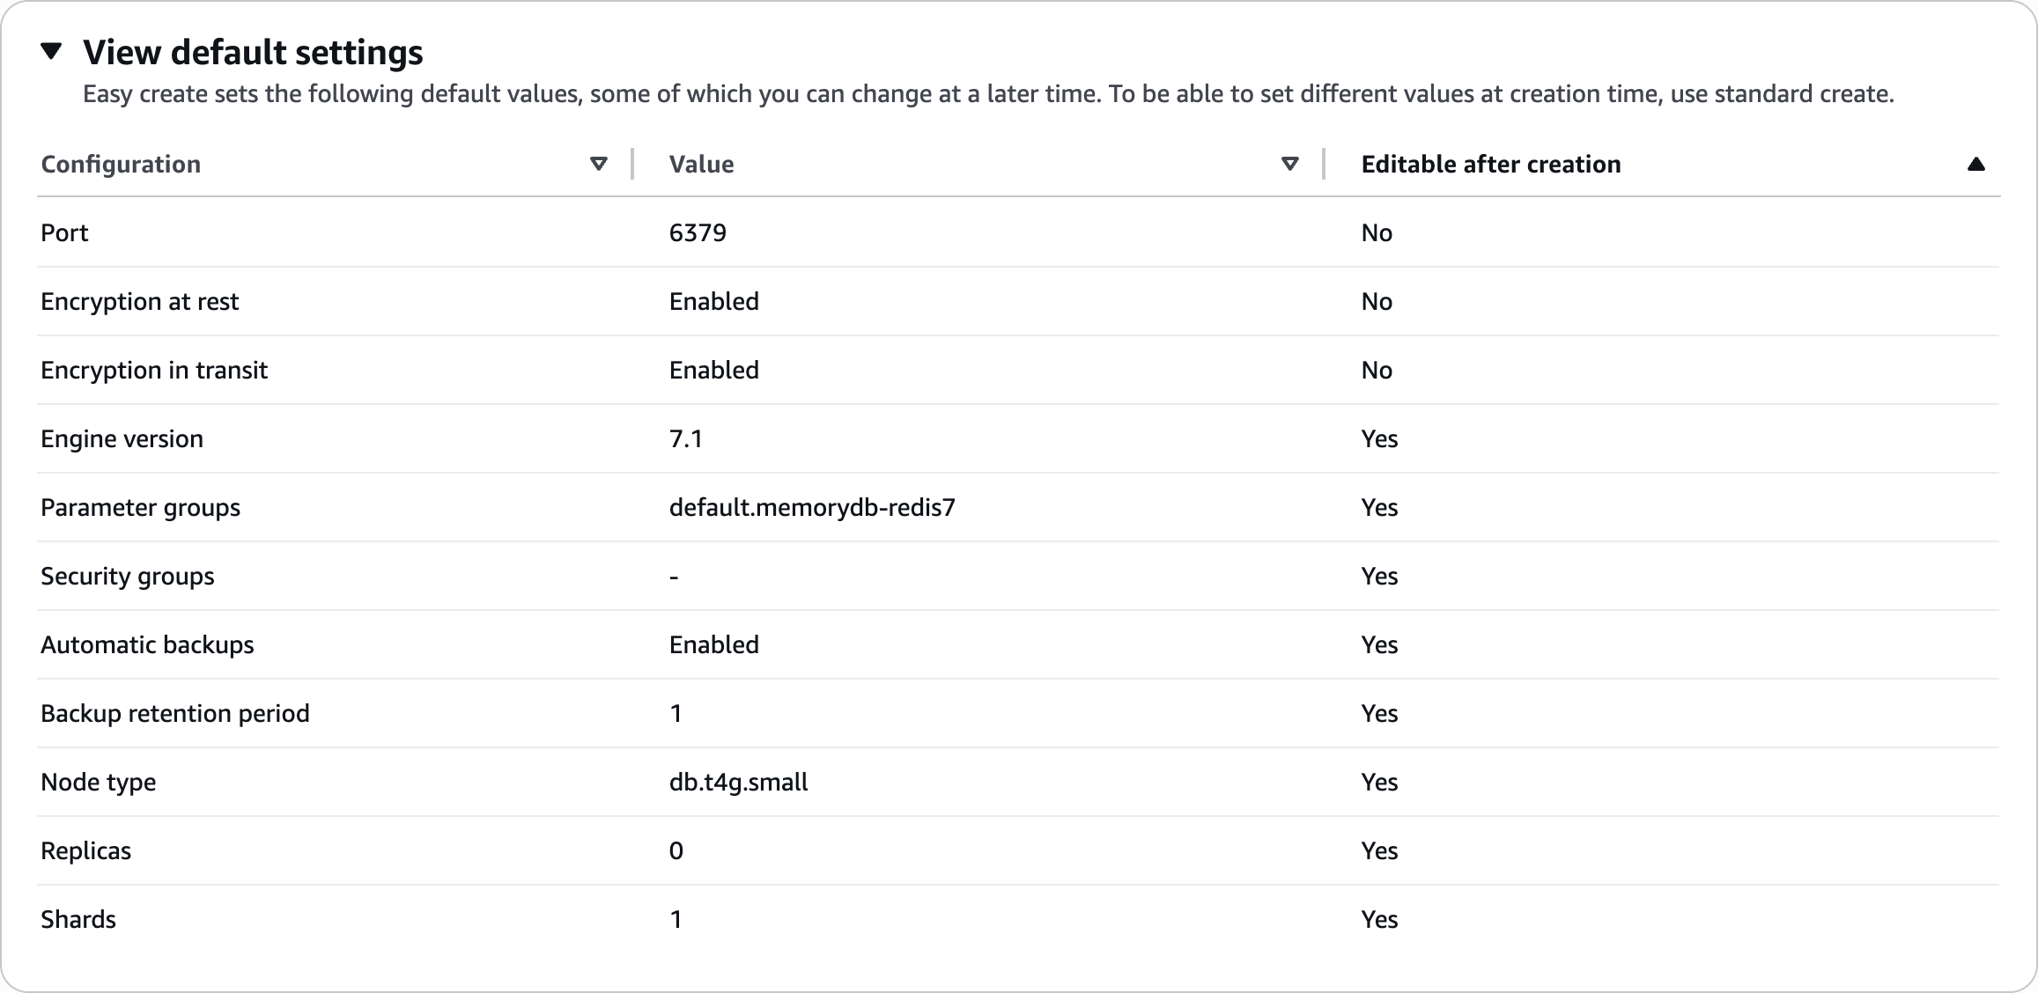Click the Value column header
This screenshot has height=993, width=2038.
coord(701,164)
